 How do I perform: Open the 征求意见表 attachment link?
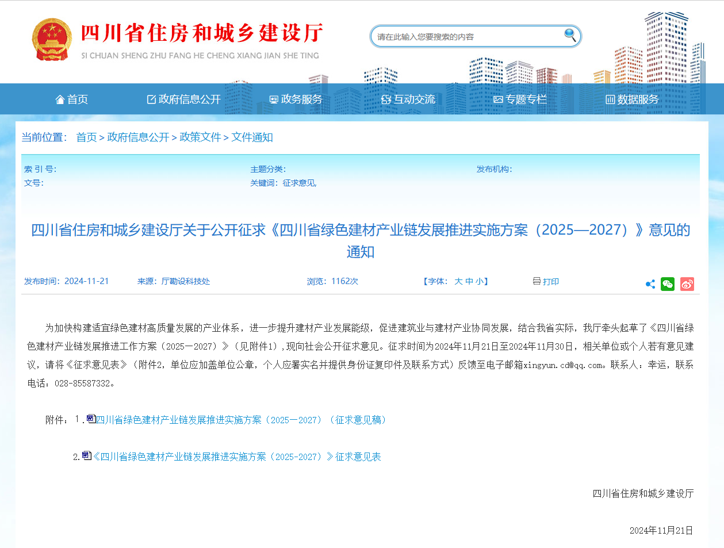tap(237, 457)
